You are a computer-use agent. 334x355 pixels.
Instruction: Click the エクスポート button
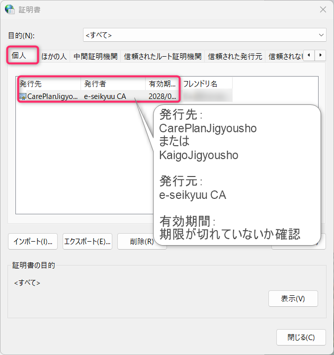[87, 242]
